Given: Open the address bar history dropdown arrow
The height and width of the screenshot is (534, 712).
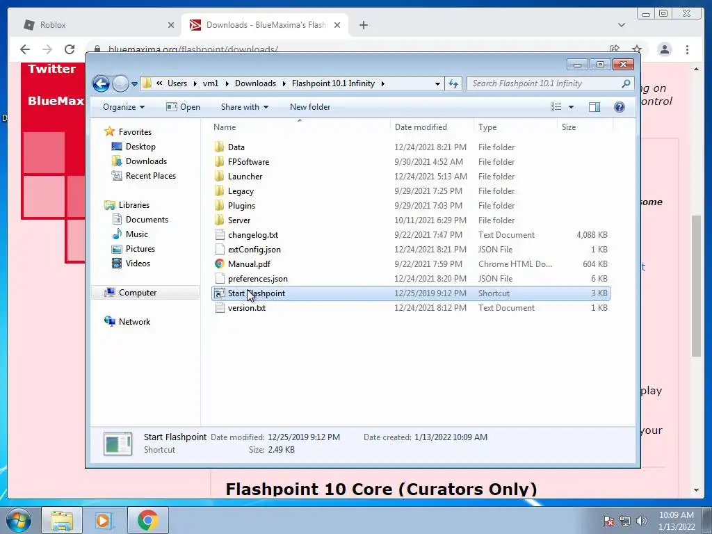Looking at the screenshot, I should pyautogui.click(x=437, y=84).
